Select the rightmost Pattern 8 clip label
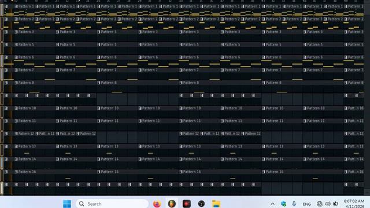This screenshot has height=208, width=370. click(356, 83)
